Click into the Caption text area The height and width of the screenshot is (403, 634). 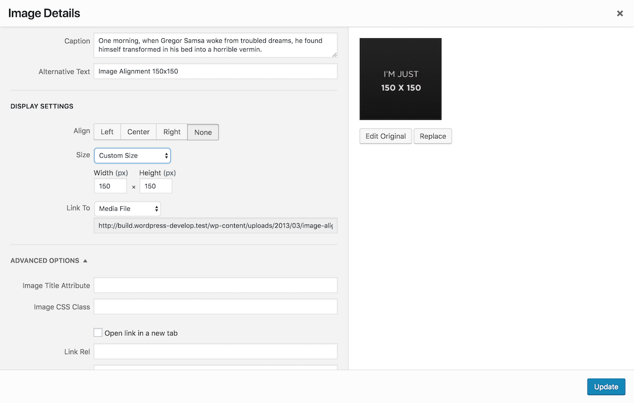point(216,45)
